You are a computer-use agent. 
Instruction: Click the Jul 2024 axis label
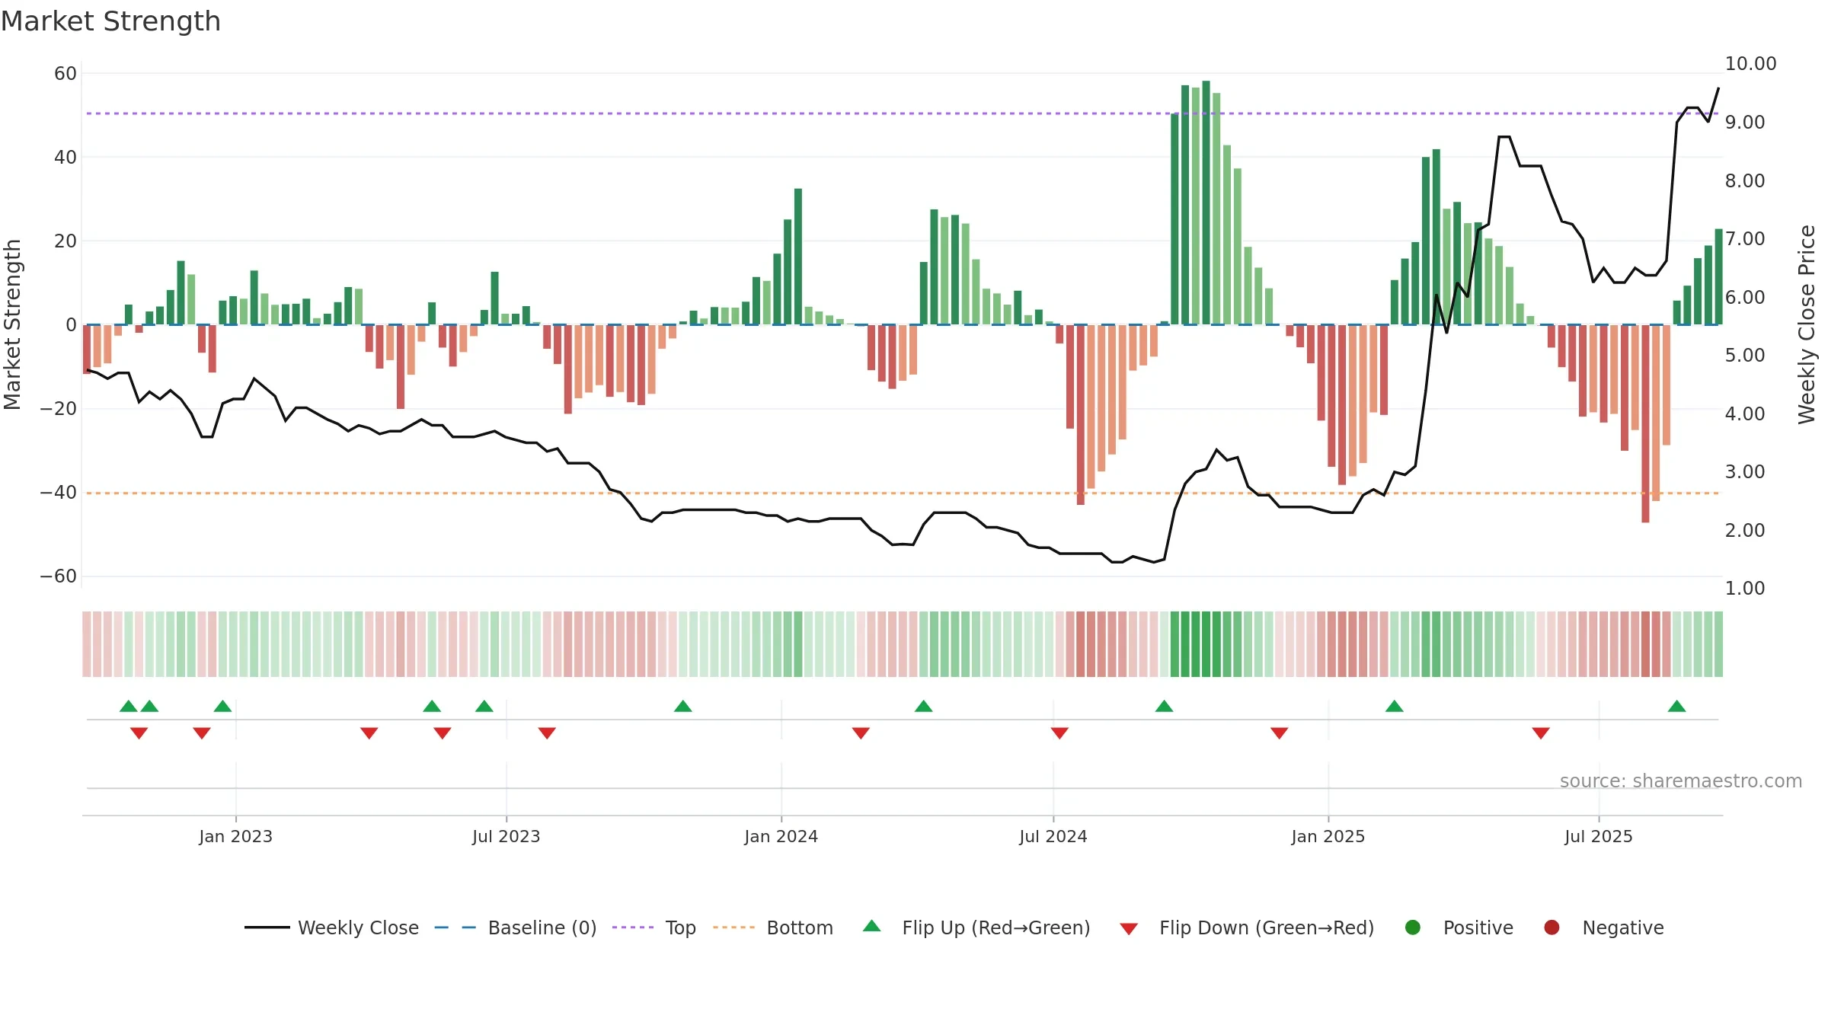click(1053, 836)
